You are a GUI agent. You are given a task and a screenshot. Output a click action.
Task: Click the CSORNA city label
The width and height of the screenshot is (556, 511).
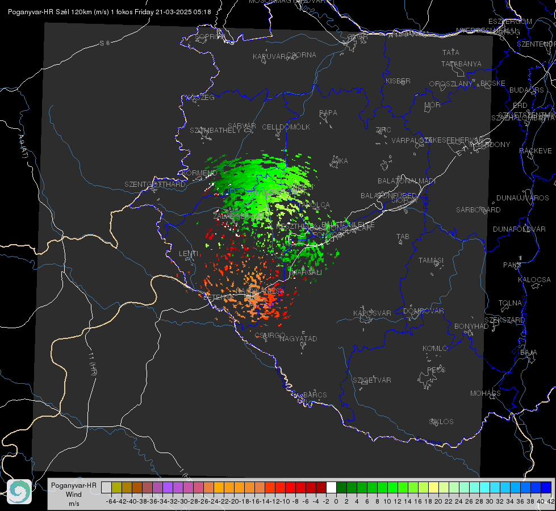pyautogui.click(x=302, y=55)
